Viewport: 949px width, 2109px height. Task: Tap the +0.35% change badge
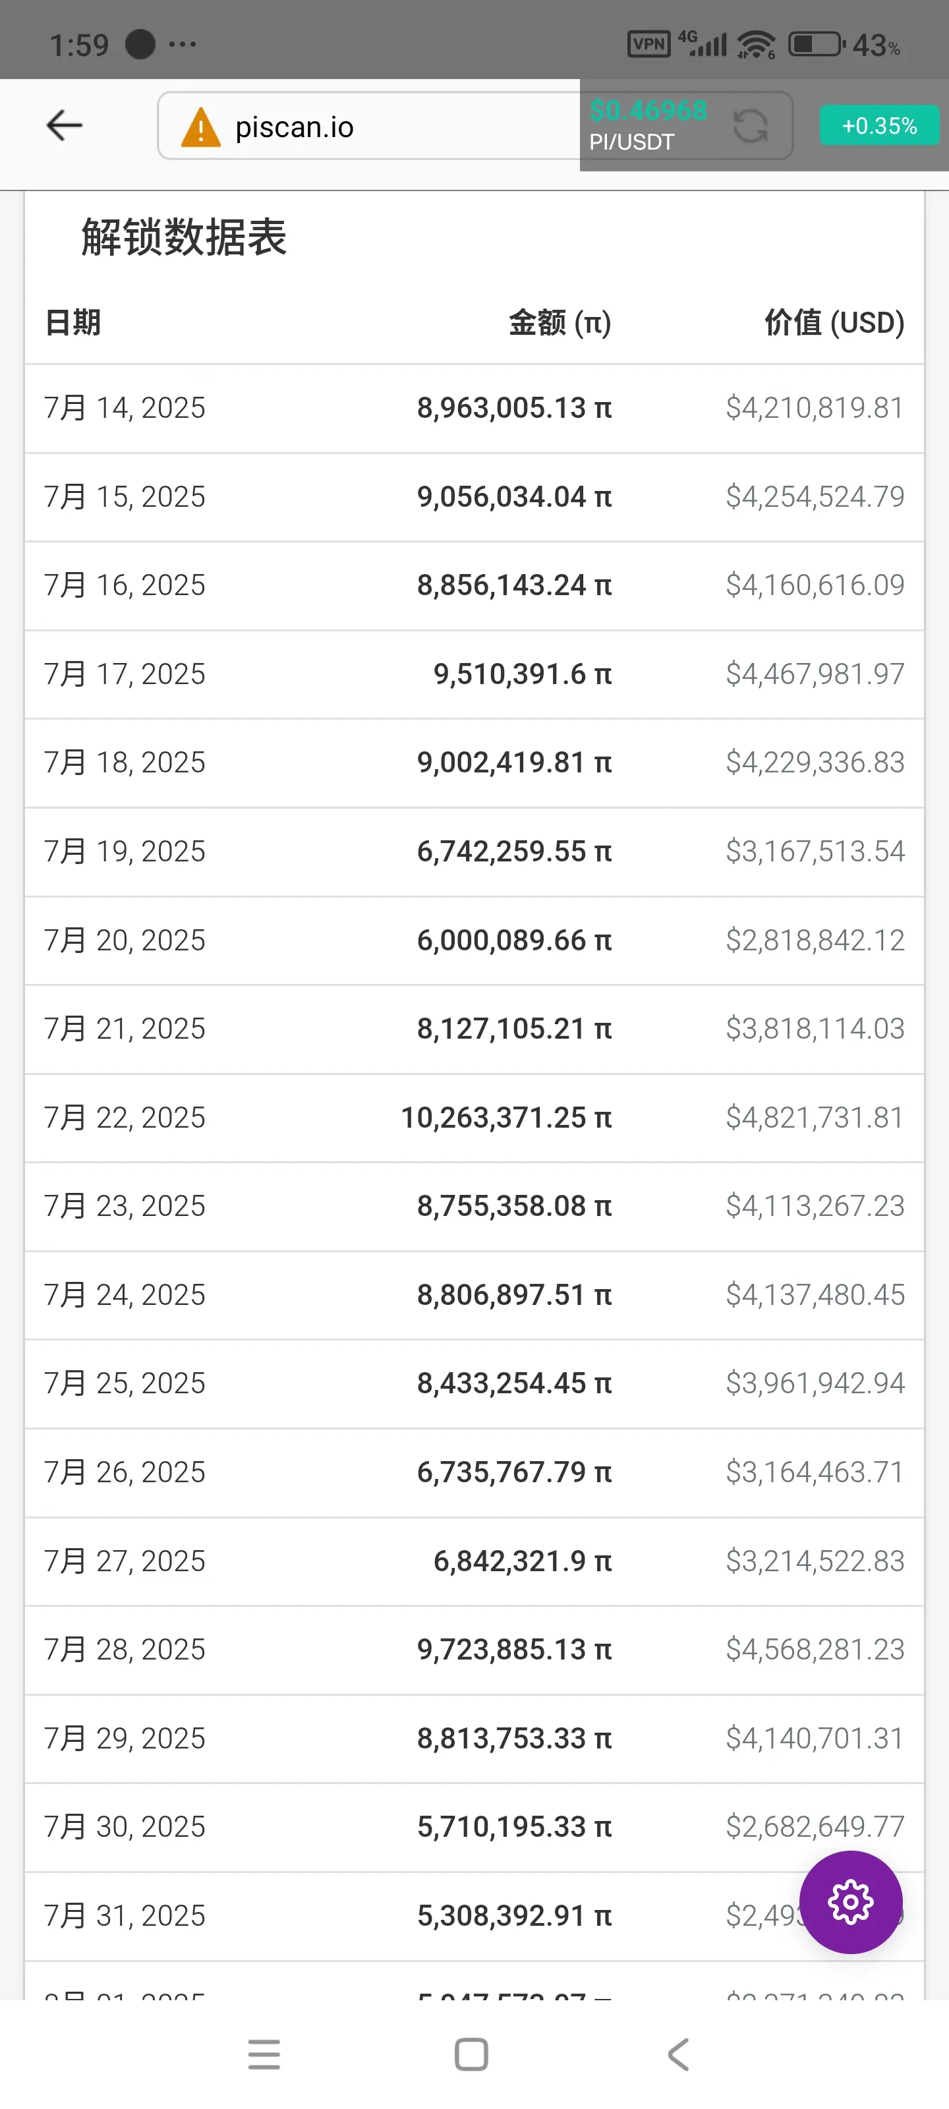[878, 125]
